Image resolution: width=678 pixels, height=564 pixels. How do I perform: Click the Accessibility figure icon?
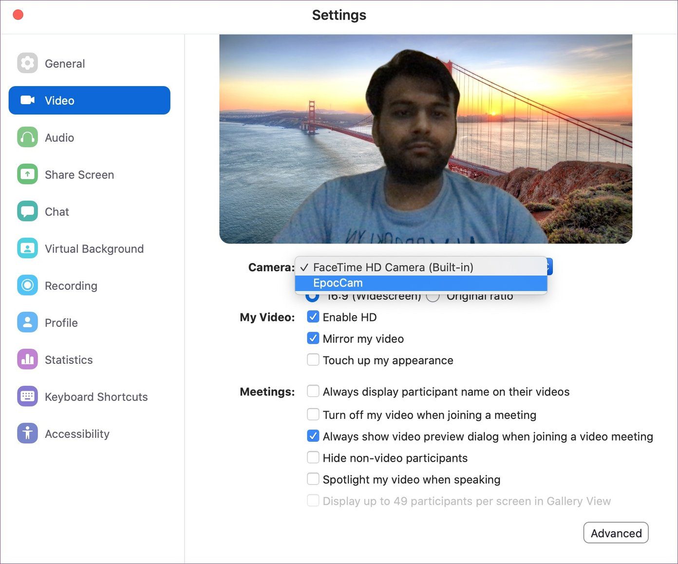(27, 433)
